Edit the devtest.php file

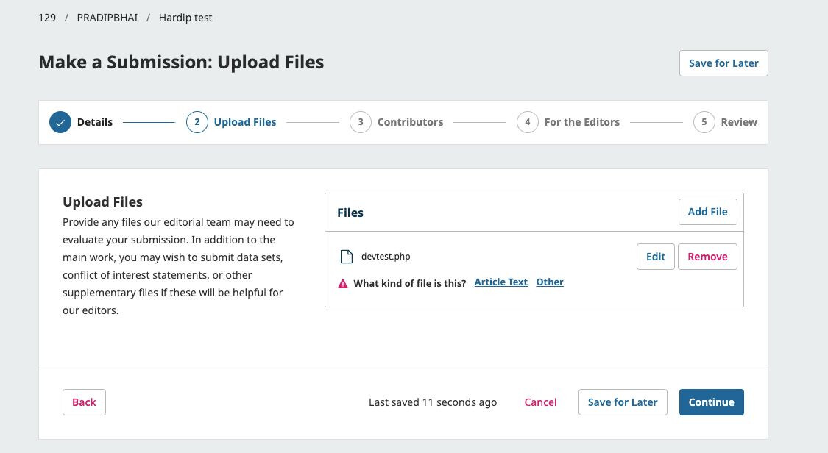(655, 257)
